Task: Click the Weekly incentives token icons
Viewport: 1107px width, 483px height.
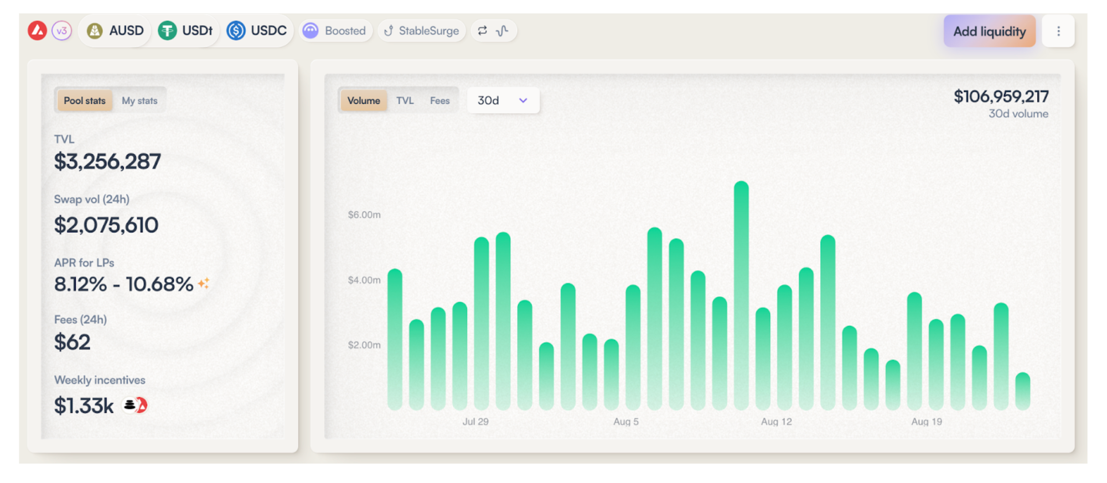Action: [135, 406]
